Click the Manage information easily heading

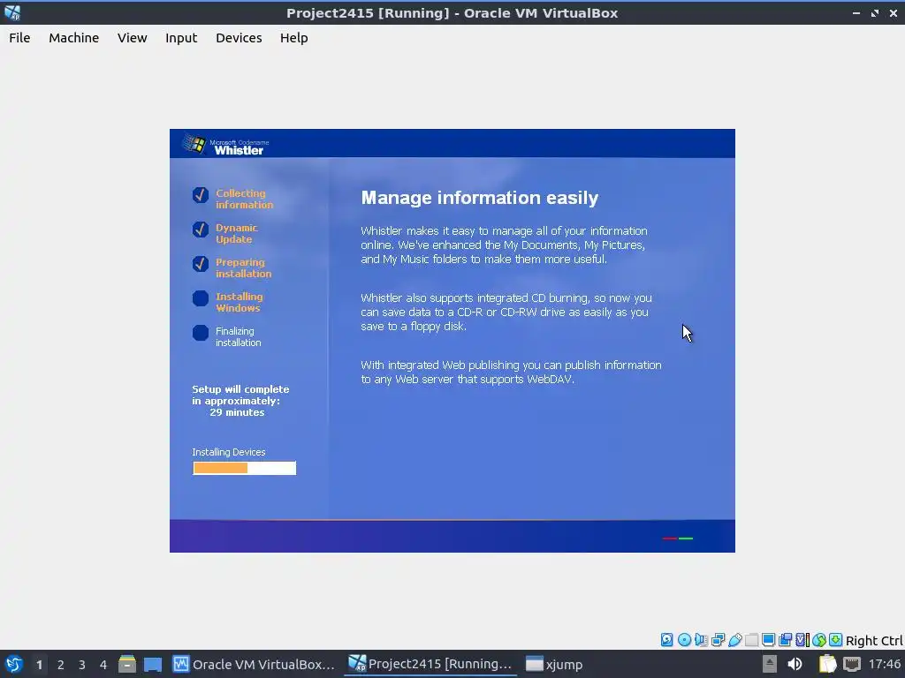[x=480, y=198]
